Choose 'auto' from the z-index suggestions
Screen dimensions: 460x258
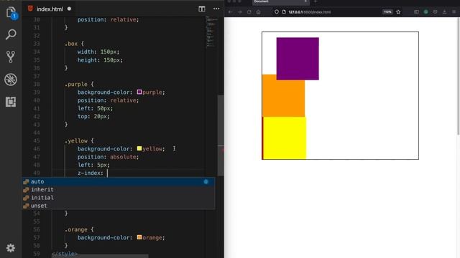(118, 181)
